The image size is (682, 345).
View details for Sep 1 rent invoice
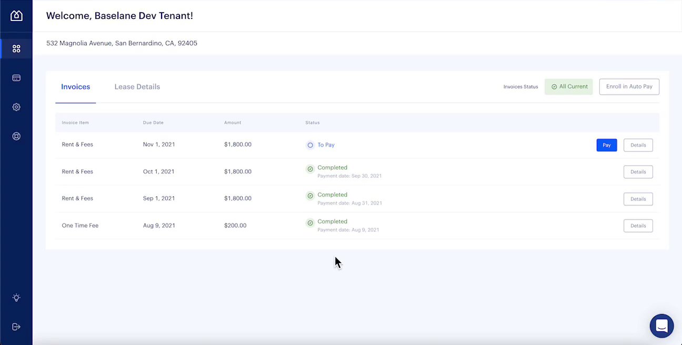(638, 199)
